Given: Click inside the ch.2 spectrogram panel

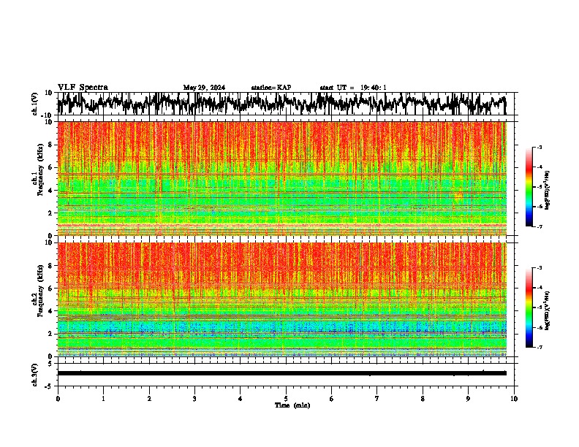Looking at the screenshot, I should tap(282, 299).
